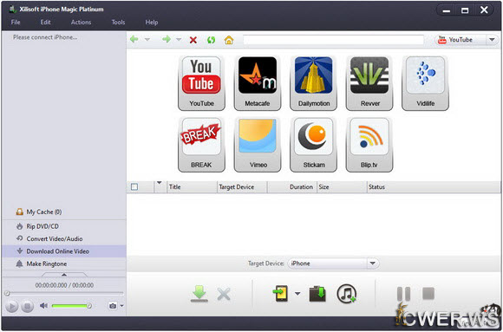
Task: Open the Revver site tile
Action: coord(369,83)
